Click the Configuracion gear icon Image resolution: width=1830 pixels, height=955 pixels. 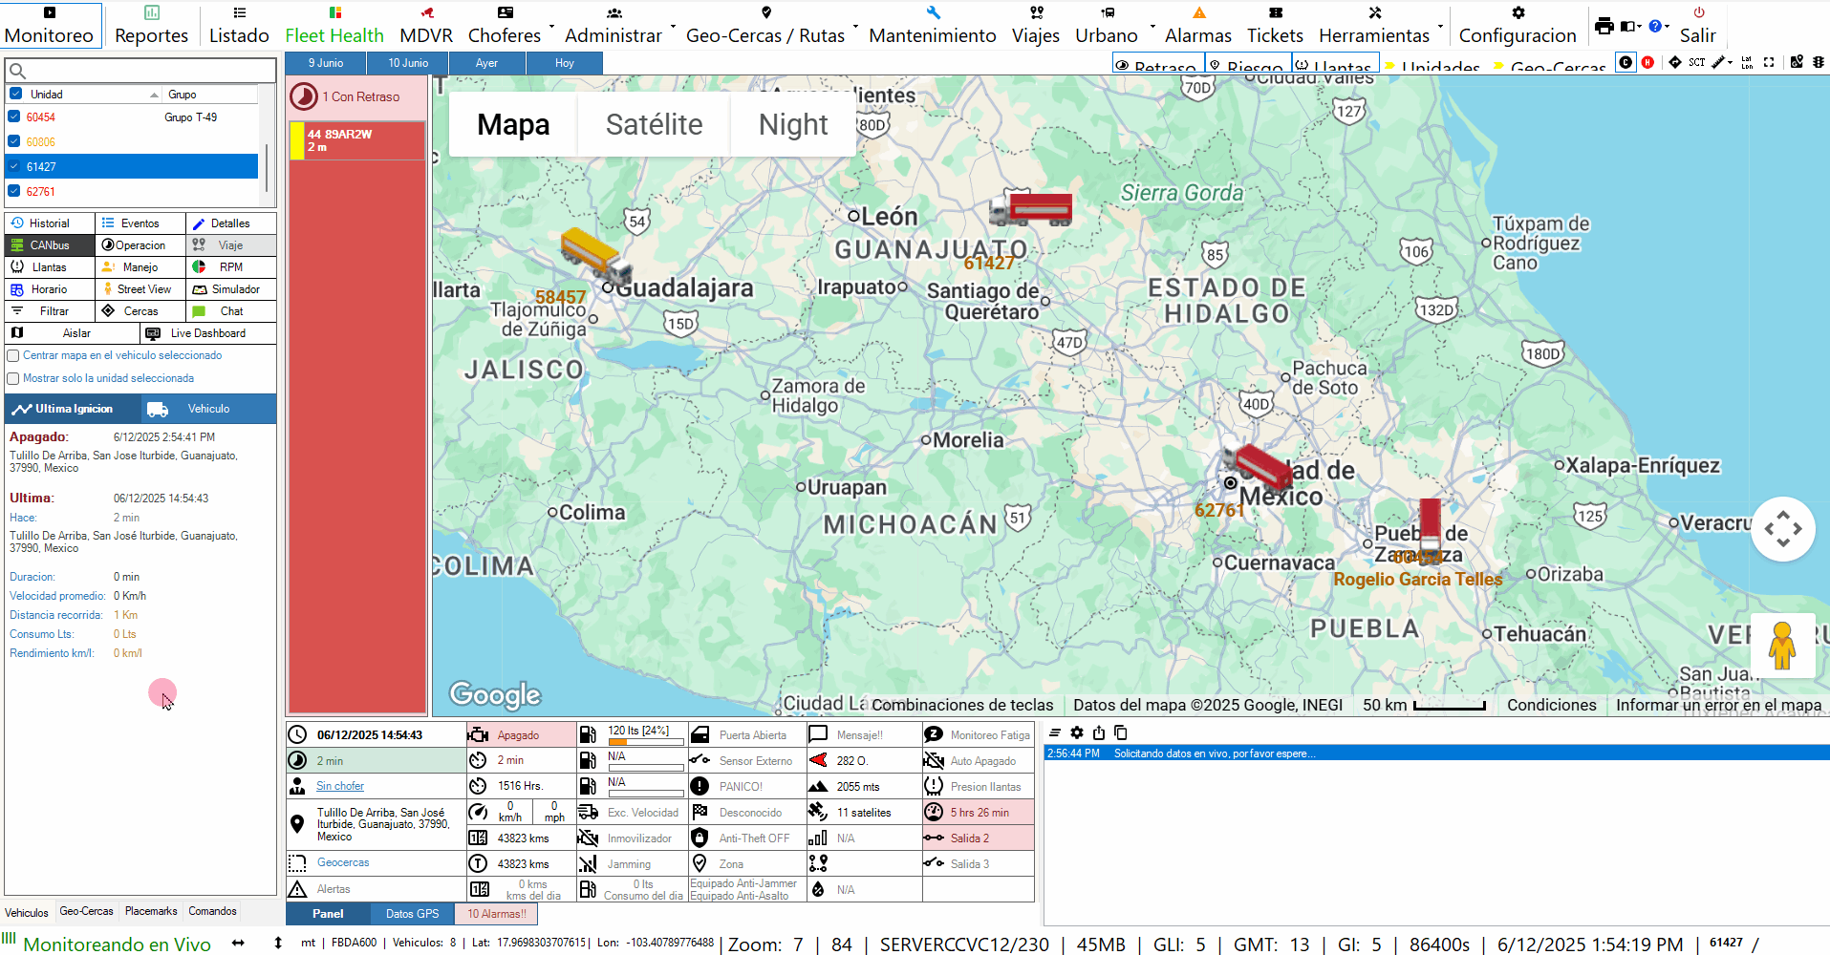tap(1518, 12)
